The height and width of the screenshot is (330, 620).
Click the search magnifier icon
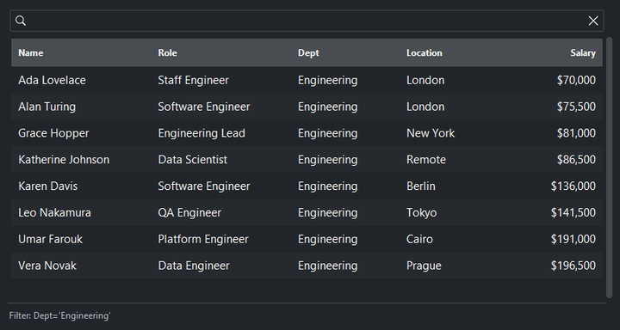pos(21,21)
